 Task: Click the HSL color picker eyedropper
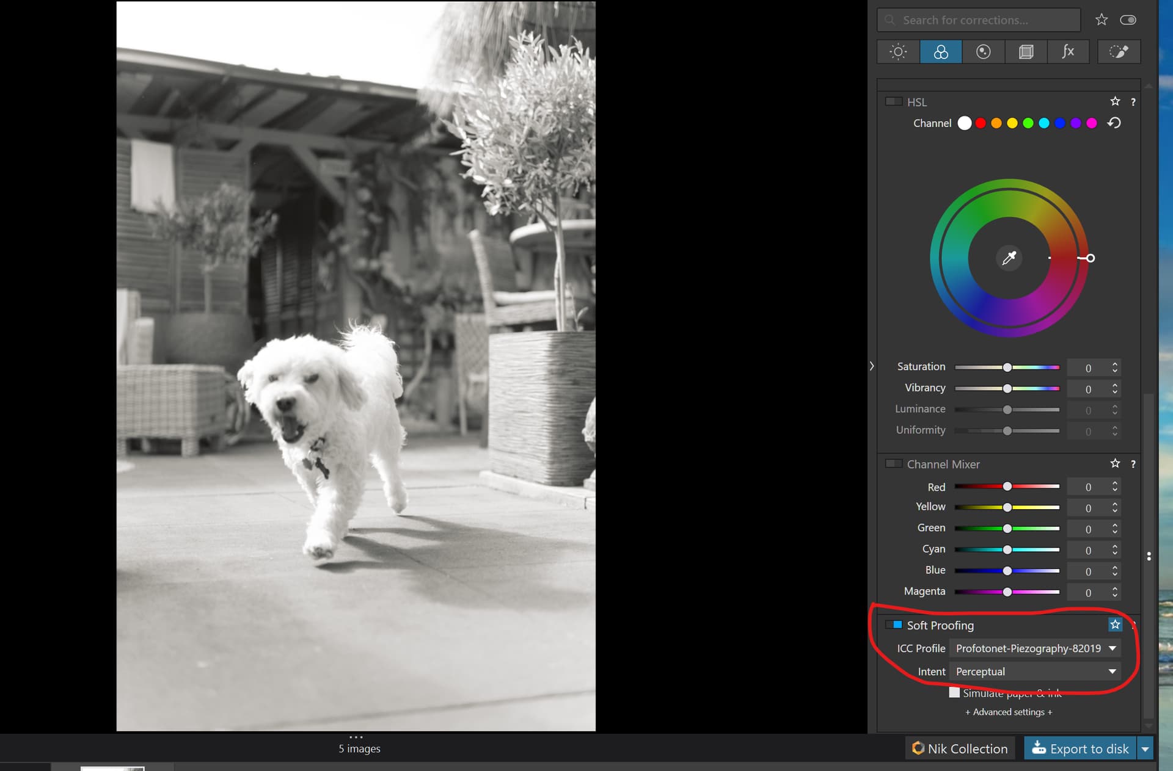pos(1009,258)
